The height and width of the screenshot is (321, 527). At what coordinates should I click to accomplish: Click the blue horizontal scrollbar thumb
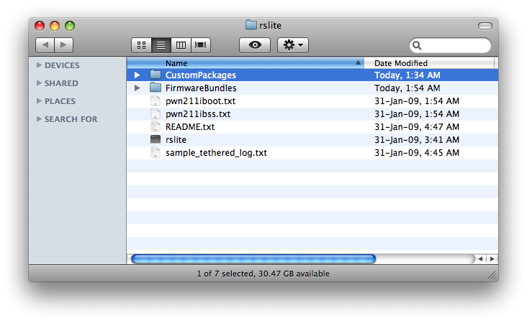[x=253, y=259]
